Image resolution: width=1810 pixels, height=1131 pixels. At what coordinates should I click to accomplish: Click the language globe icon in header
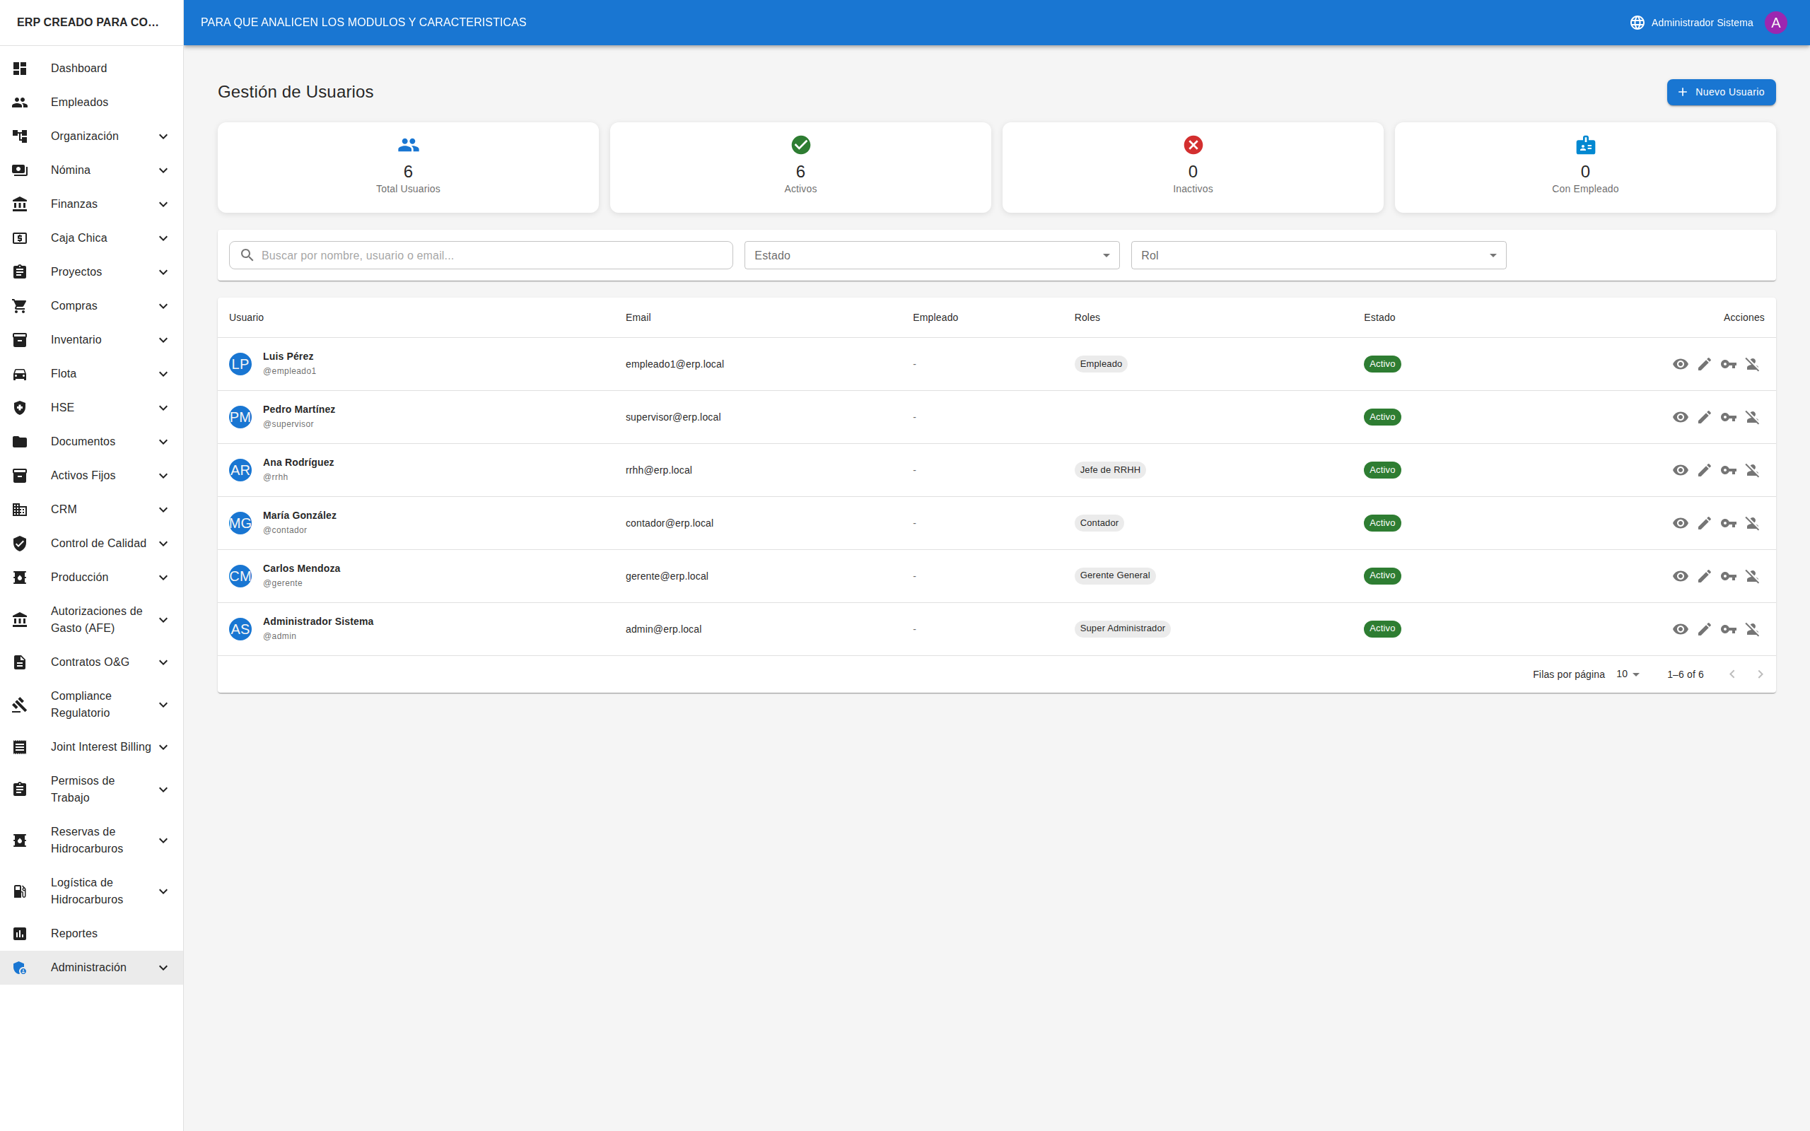click(1637, 23)
